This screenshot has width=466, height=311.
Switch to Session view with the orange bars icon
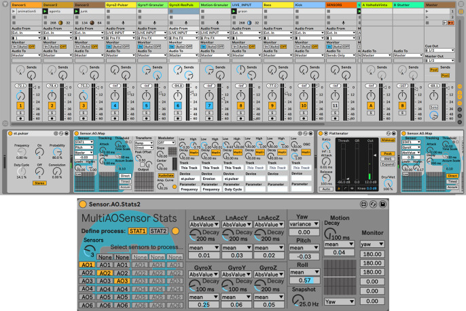point(461,12)
